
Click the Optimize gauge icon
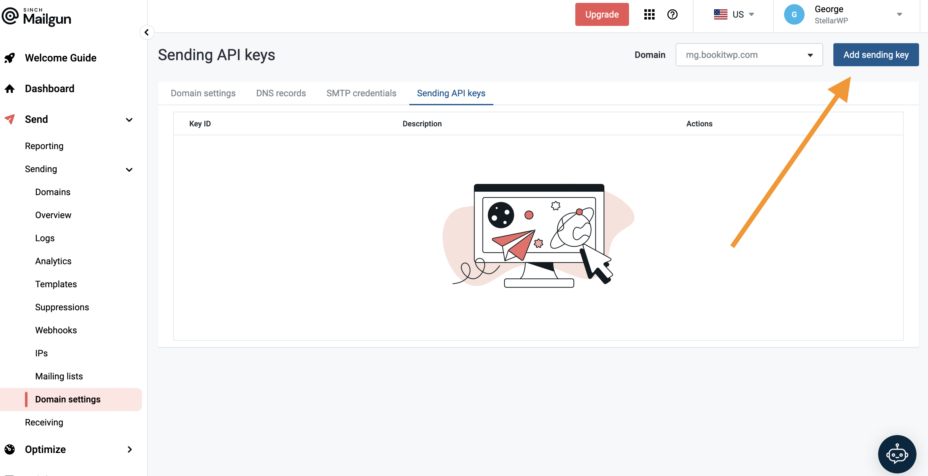[10, 449]
